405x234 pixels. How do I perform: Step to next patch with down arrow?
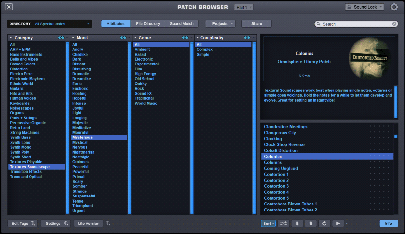click(x=297, y=224)
